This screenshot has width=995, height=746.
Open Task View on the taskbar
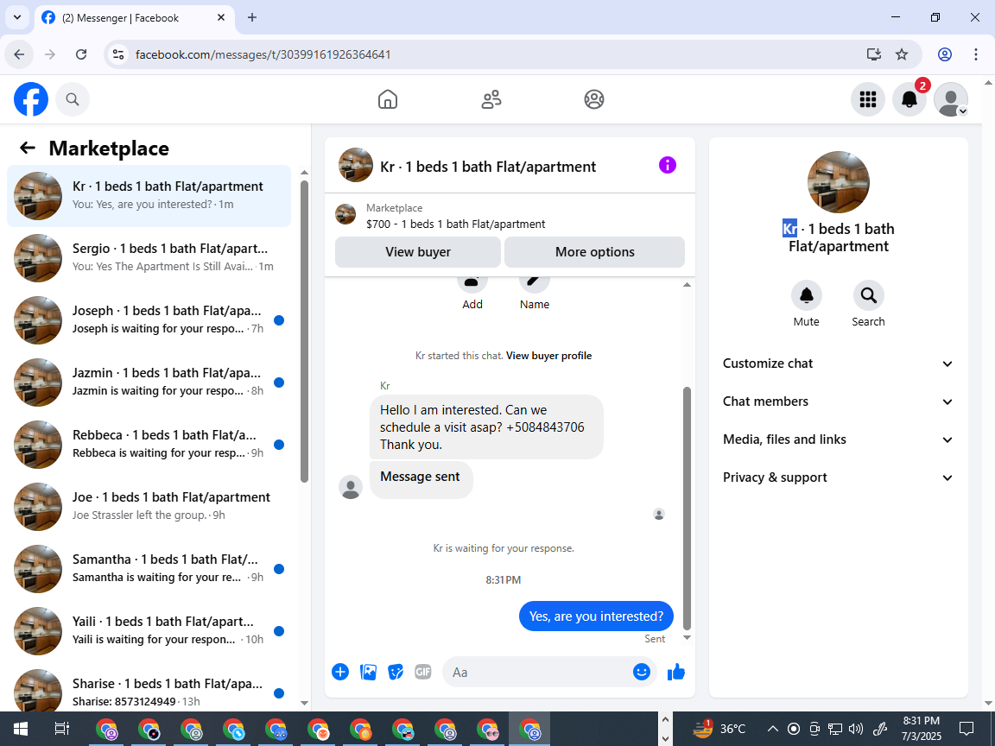[62, 729]
